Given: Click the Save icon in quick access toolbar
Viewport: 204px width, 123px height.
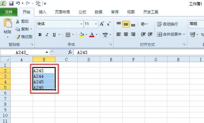Looking at the screenshot, I should [x=11, y=3].
